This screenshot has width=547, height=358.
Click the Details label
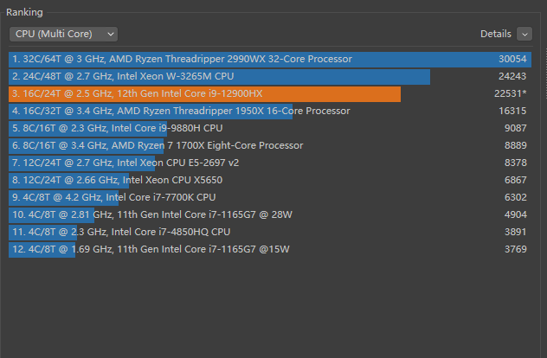click(x=496, y=34)
